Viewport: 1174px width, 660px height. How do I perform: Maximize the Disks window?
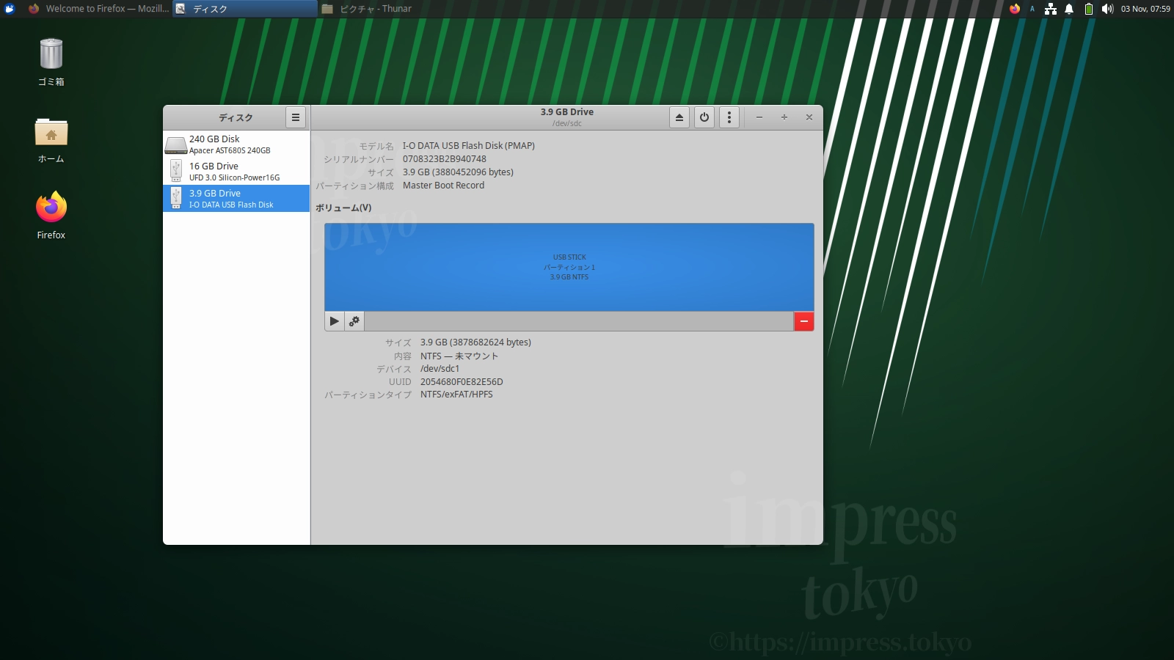coord(784,117)
